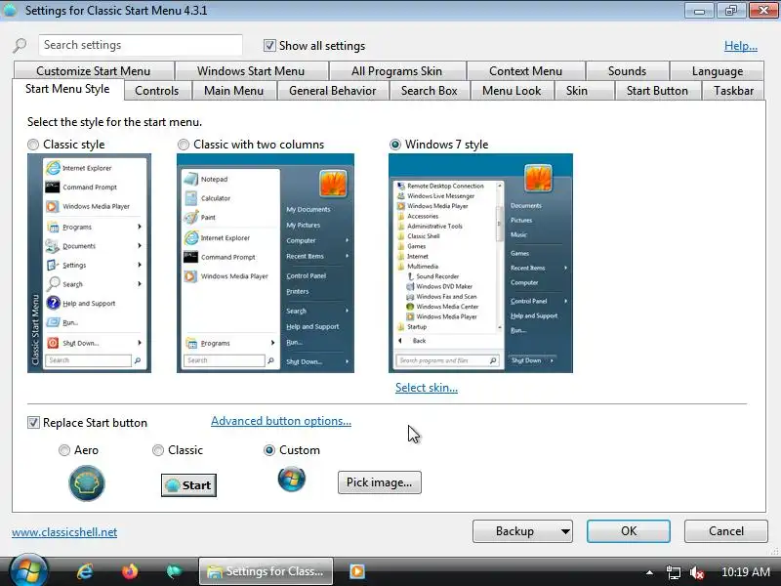Open All Programs Skin tab

coord(397,71)
